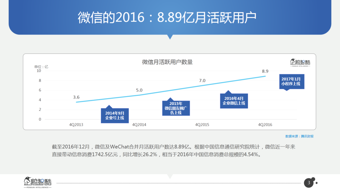Click the 3.6 data label

76,97
